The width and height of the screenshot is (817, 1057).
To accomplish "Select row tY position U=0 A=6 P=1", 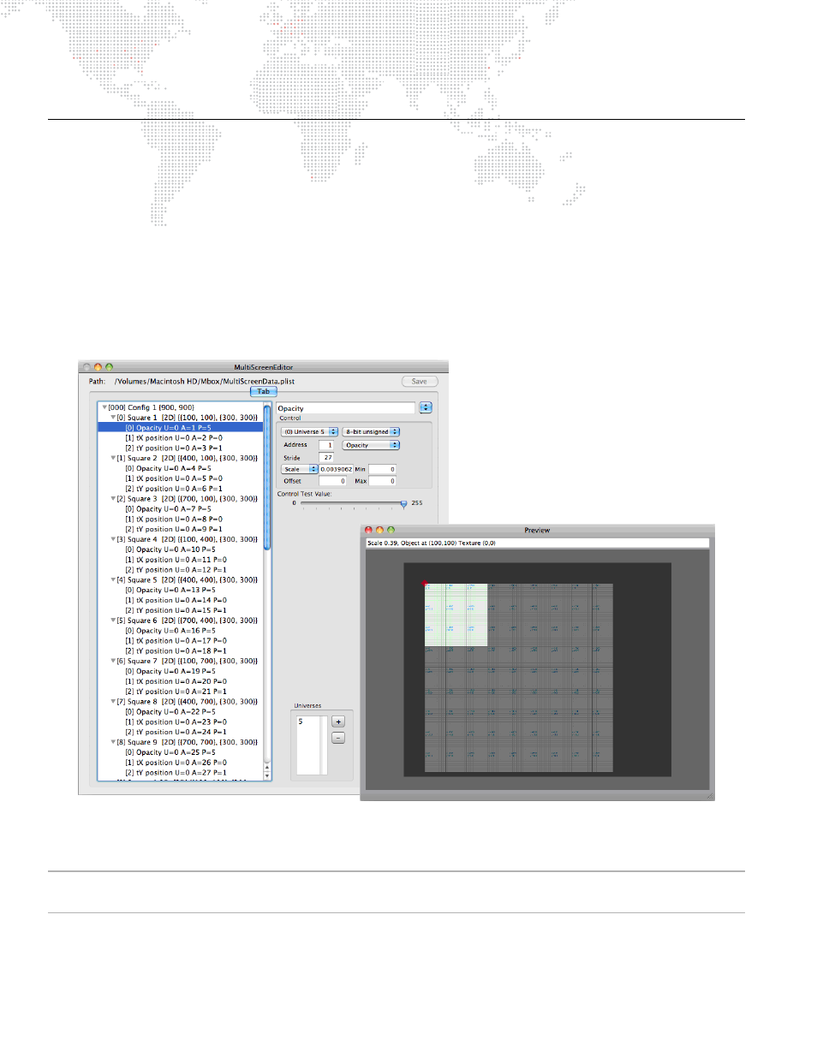I will (x=181, y=489).
